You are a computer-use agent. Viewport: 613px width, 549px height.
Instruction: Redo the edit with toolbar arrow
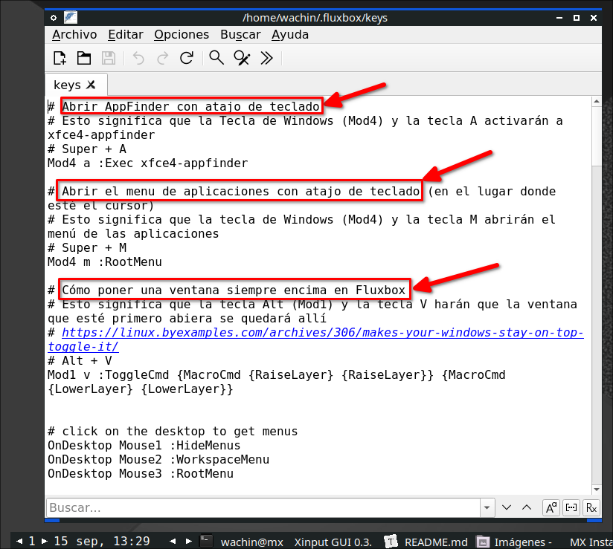(x=163, y=58)
